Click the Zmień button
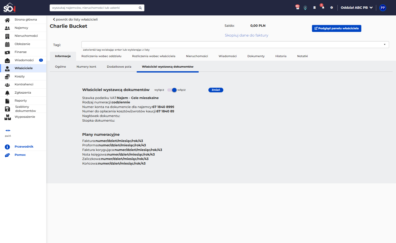 pos(216,90)
